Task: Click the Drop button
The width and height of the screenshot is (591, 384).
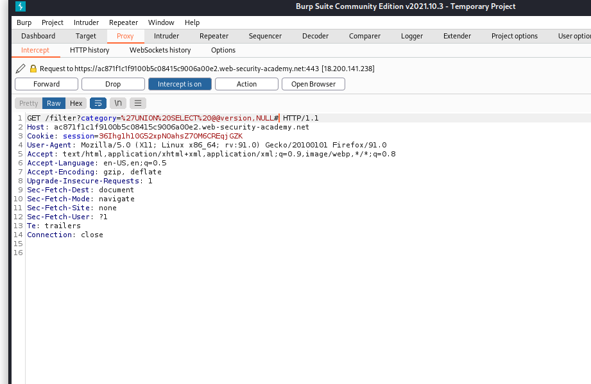Action: coord(113,84)
